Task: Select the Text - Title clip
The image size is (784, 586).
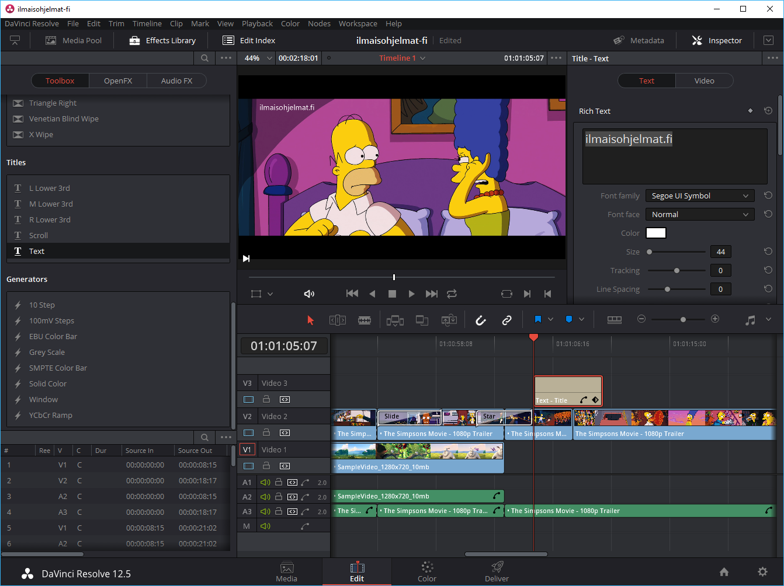Action: pos(568,391)
